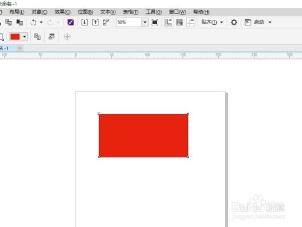Click the add plus circle icon
This screenshot has width=302, height=227.
tap(67, 37)
